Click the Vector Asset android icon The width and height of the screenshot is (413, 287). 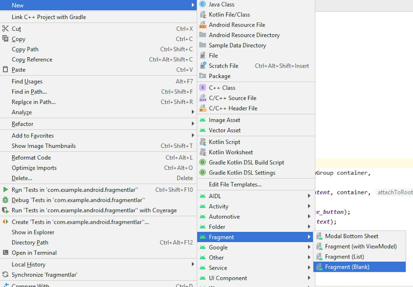point(203,130)
